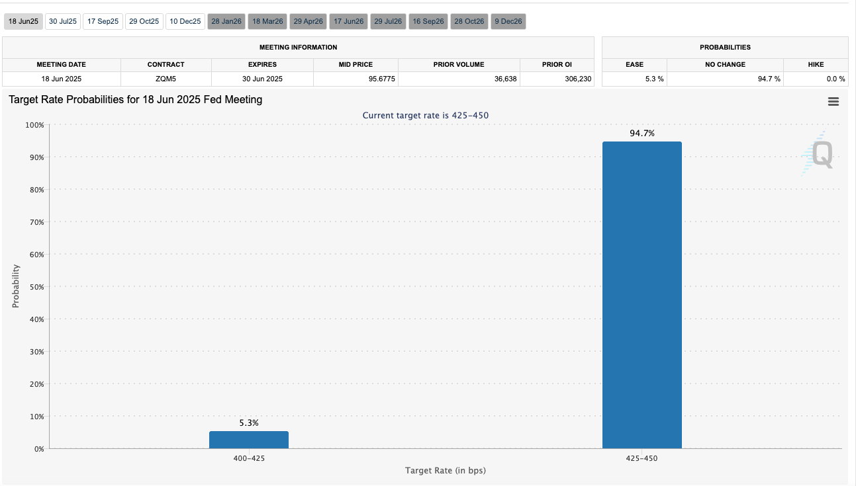The height and width of the screenshot is (486, 856).
Task: Go to the 10 Dec25 meeting tab
Action: pyautogui.click(x=185, y=22)
